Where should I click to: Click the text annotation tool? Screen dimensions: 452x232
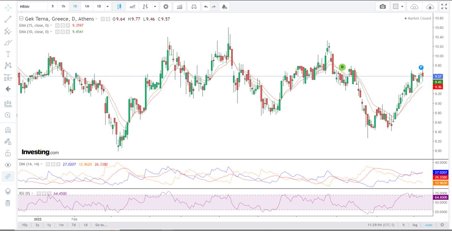8,54
